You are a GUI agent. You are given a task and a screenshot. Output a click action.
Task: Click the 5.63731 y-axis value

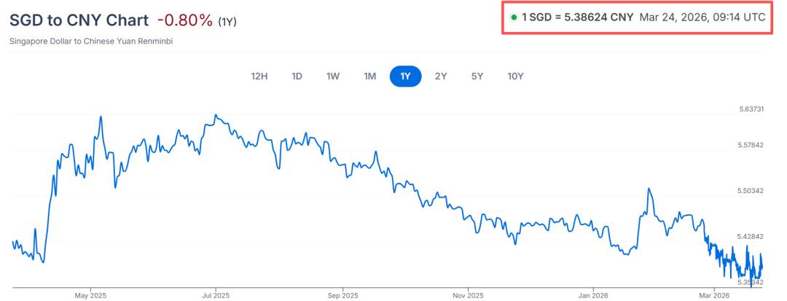pyautogui.click(x=751, y=109)
